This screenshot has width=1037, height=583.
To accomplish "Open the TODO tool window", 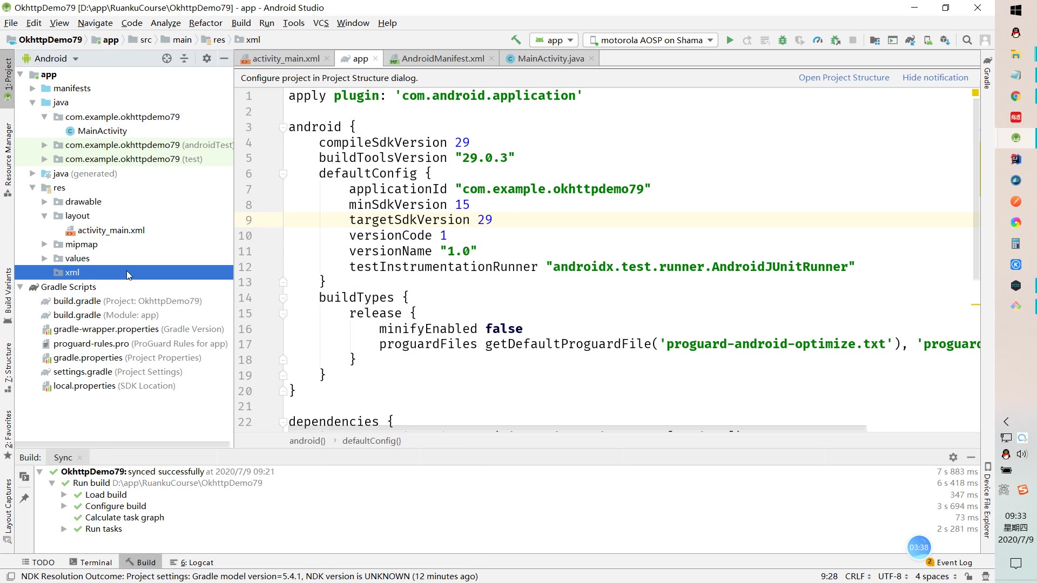I will (38, 562).
